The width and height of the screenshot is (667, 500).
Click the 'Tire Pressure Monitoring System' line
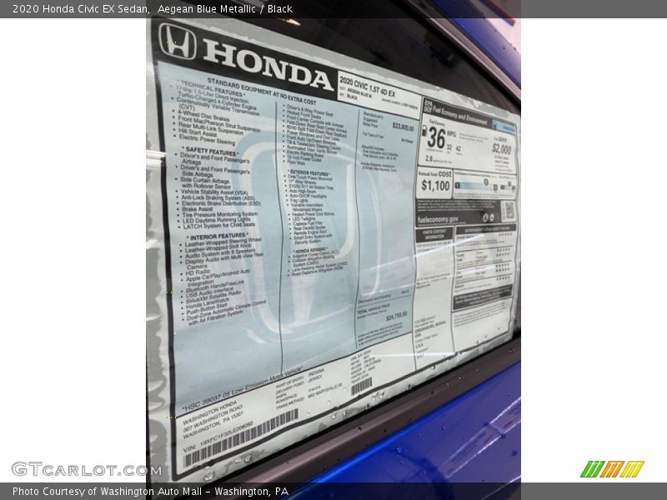tap(220, 215)
